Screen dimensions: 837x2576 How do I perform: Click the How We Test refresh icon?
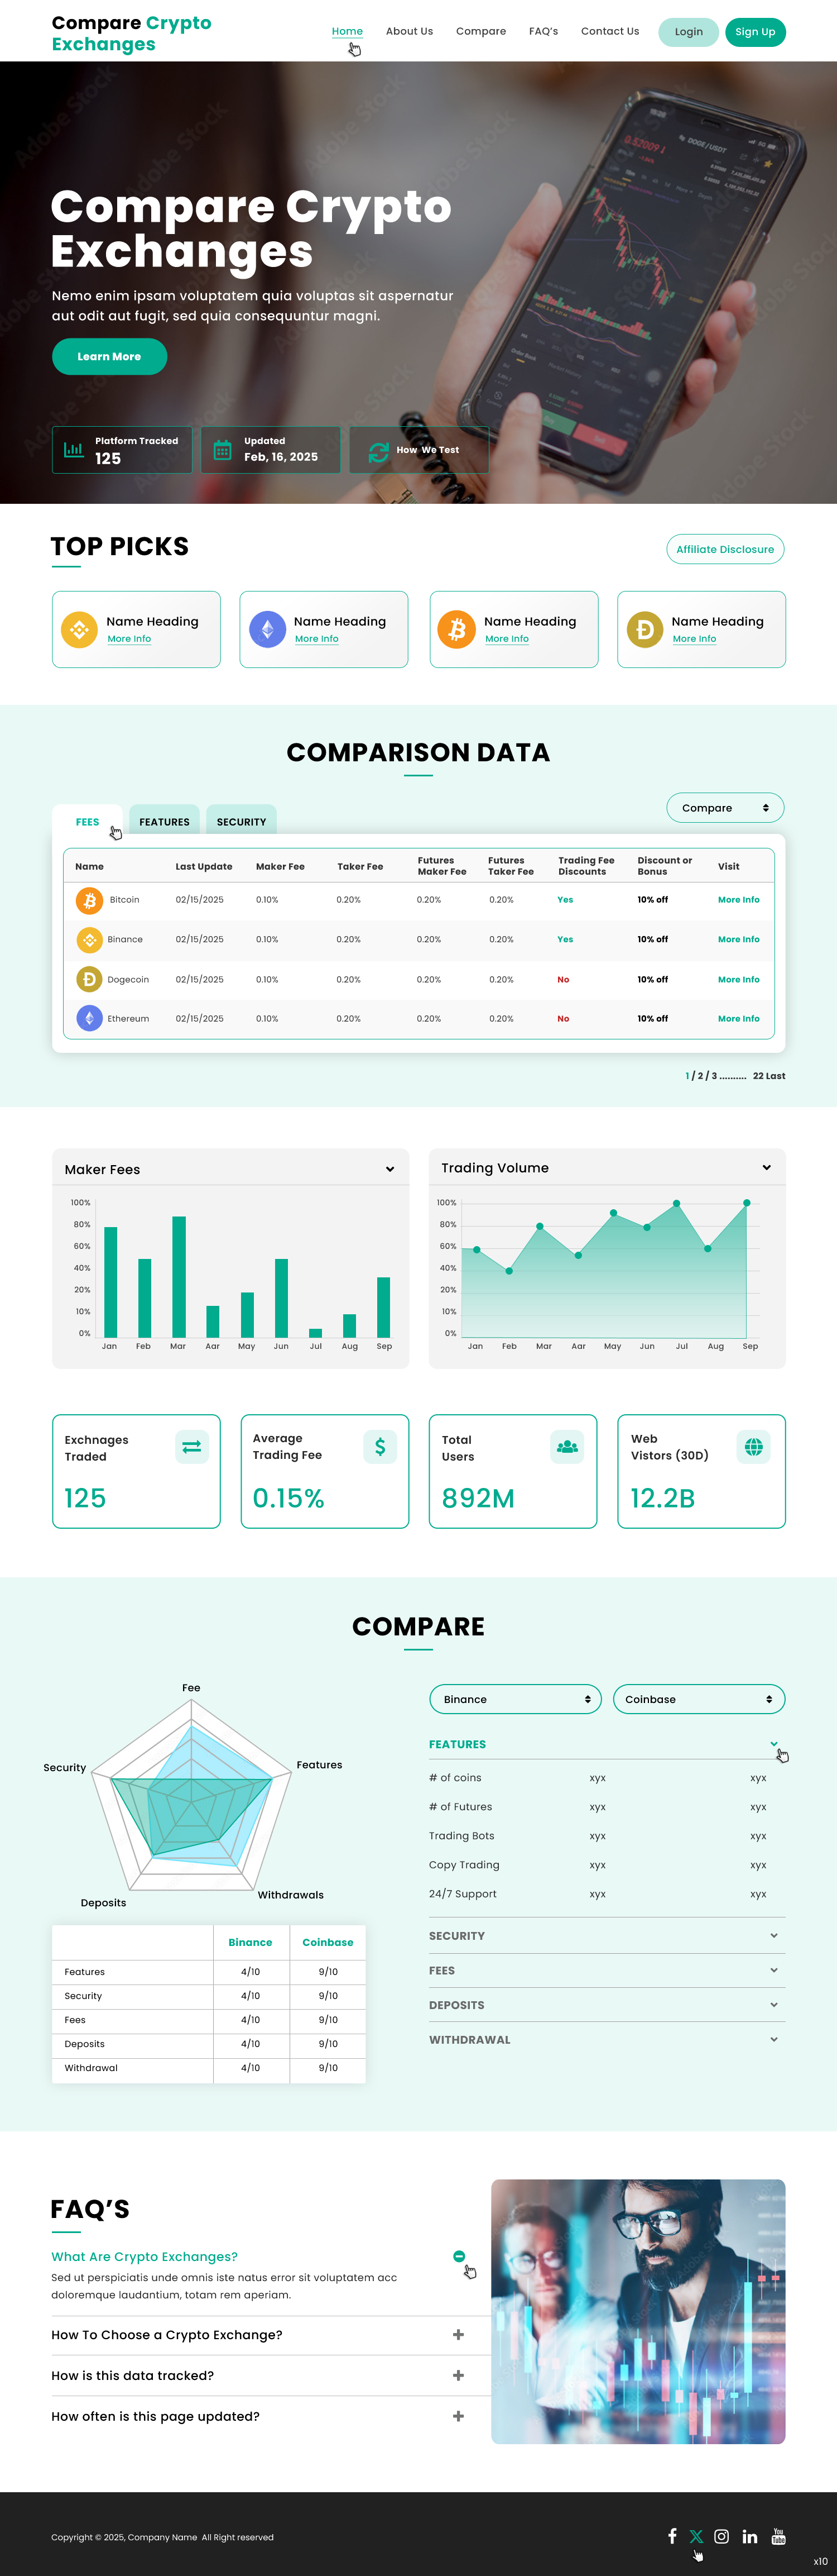pyautogui.click(x=378, y=452)
